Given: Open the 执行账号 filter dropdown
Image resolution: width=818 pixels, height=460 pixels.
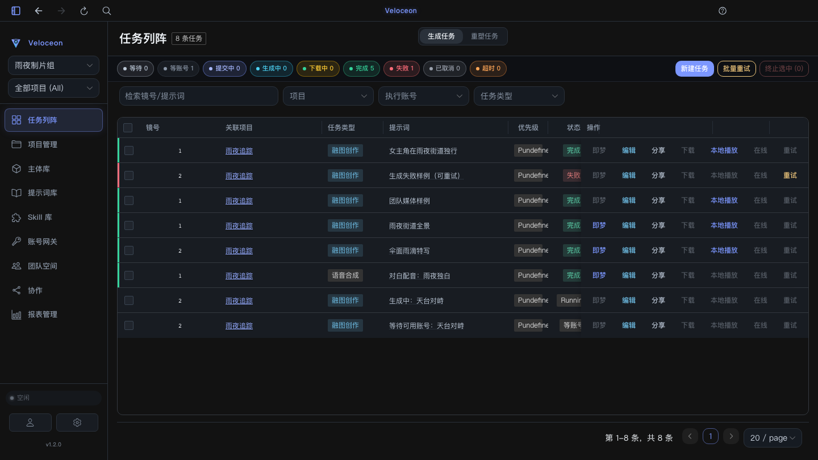Looking at the screenshot, I should (x=424, y=96).
